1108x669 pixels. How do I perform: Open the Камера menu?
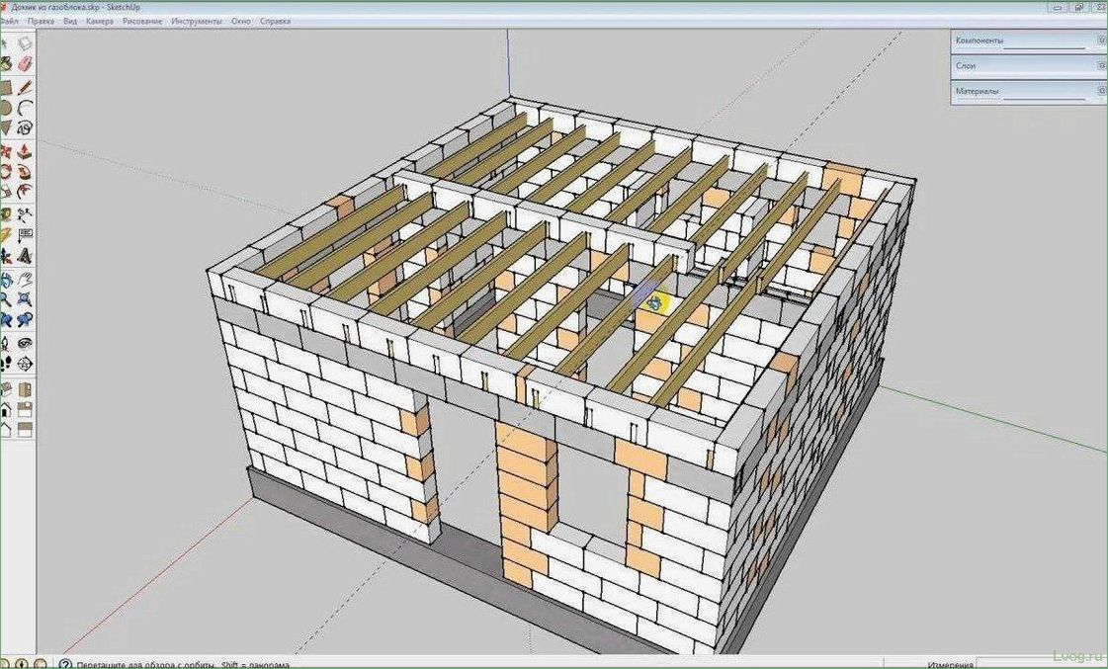click(x=99, y=20)
